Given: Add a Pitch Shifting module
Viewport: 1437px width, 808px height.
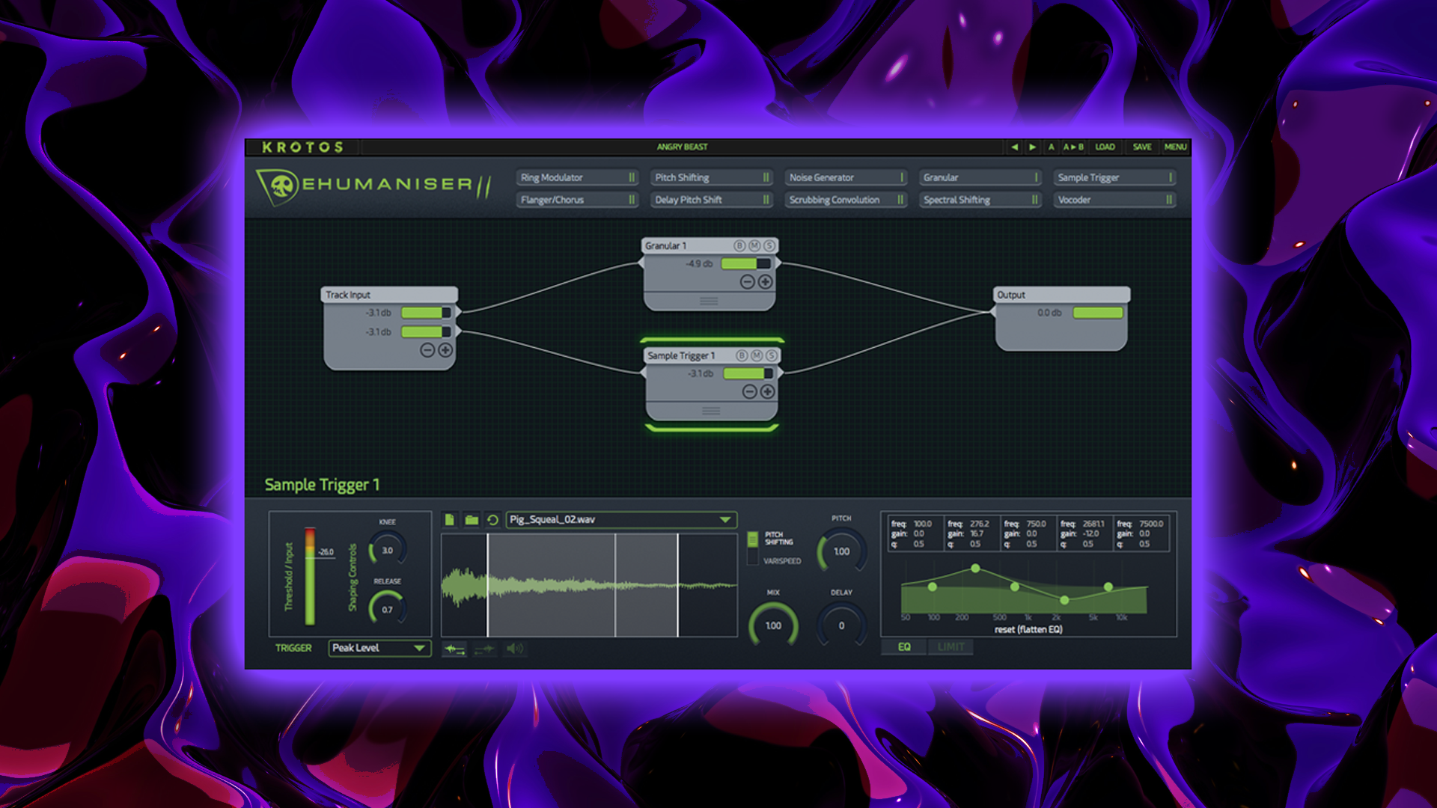Looking at the screenshot, I should 712,177.
